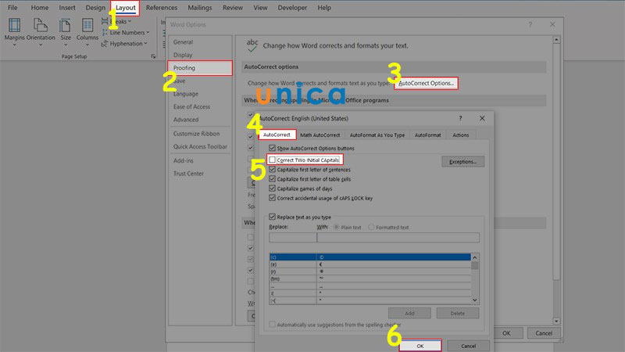Open the Margins tool in Page Setup
625x352 pixels.
(x=15, y=31)
